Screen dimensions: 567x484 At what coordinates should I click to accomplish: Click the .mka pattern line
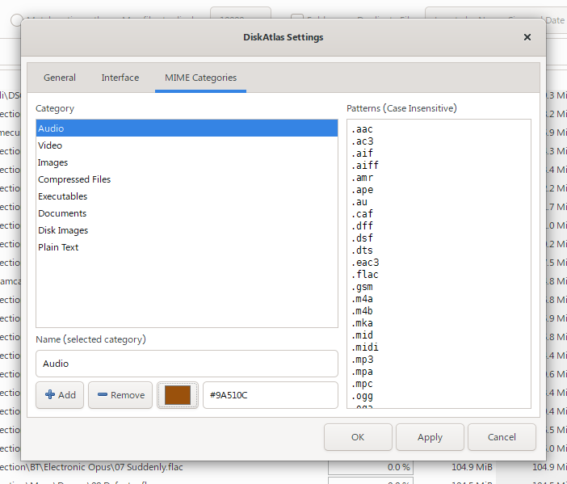362,323
